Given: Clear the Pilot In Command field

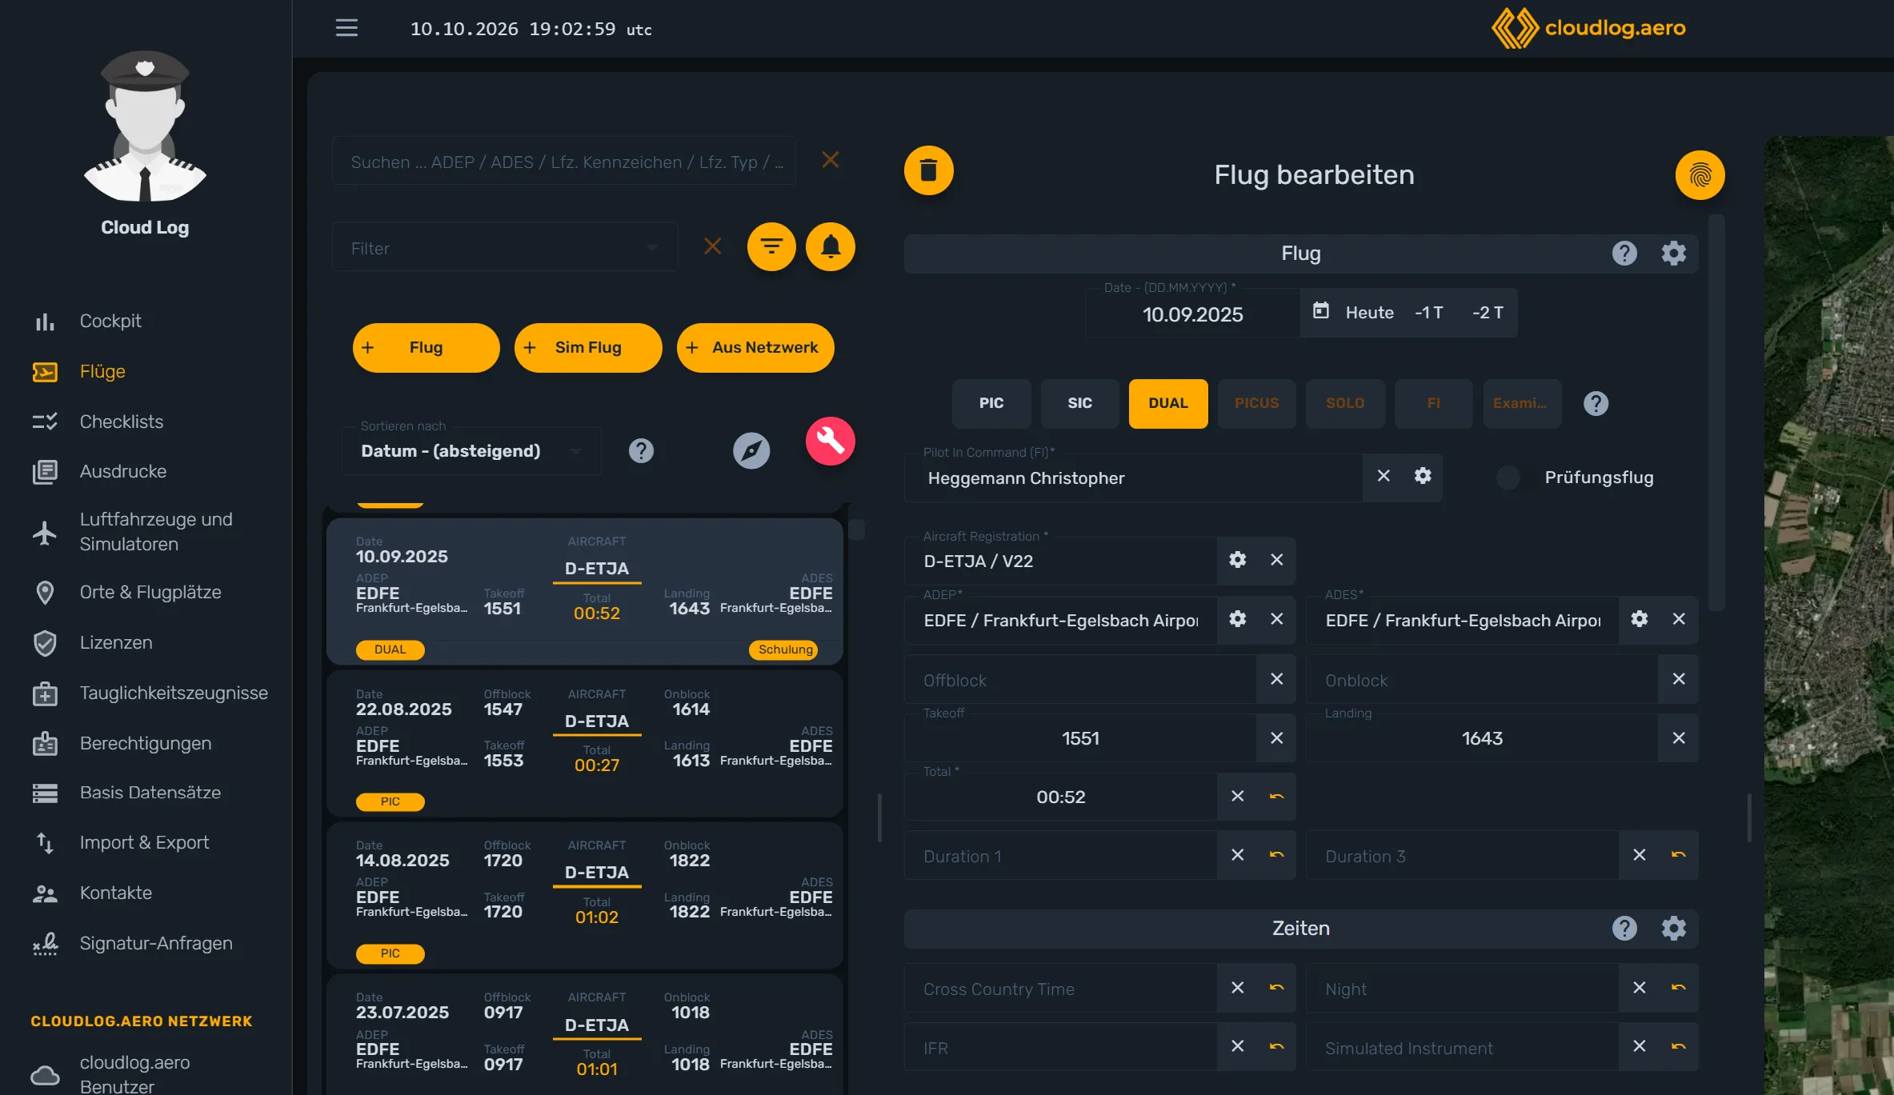Looking at the screenshot, I should [1383, 476].
